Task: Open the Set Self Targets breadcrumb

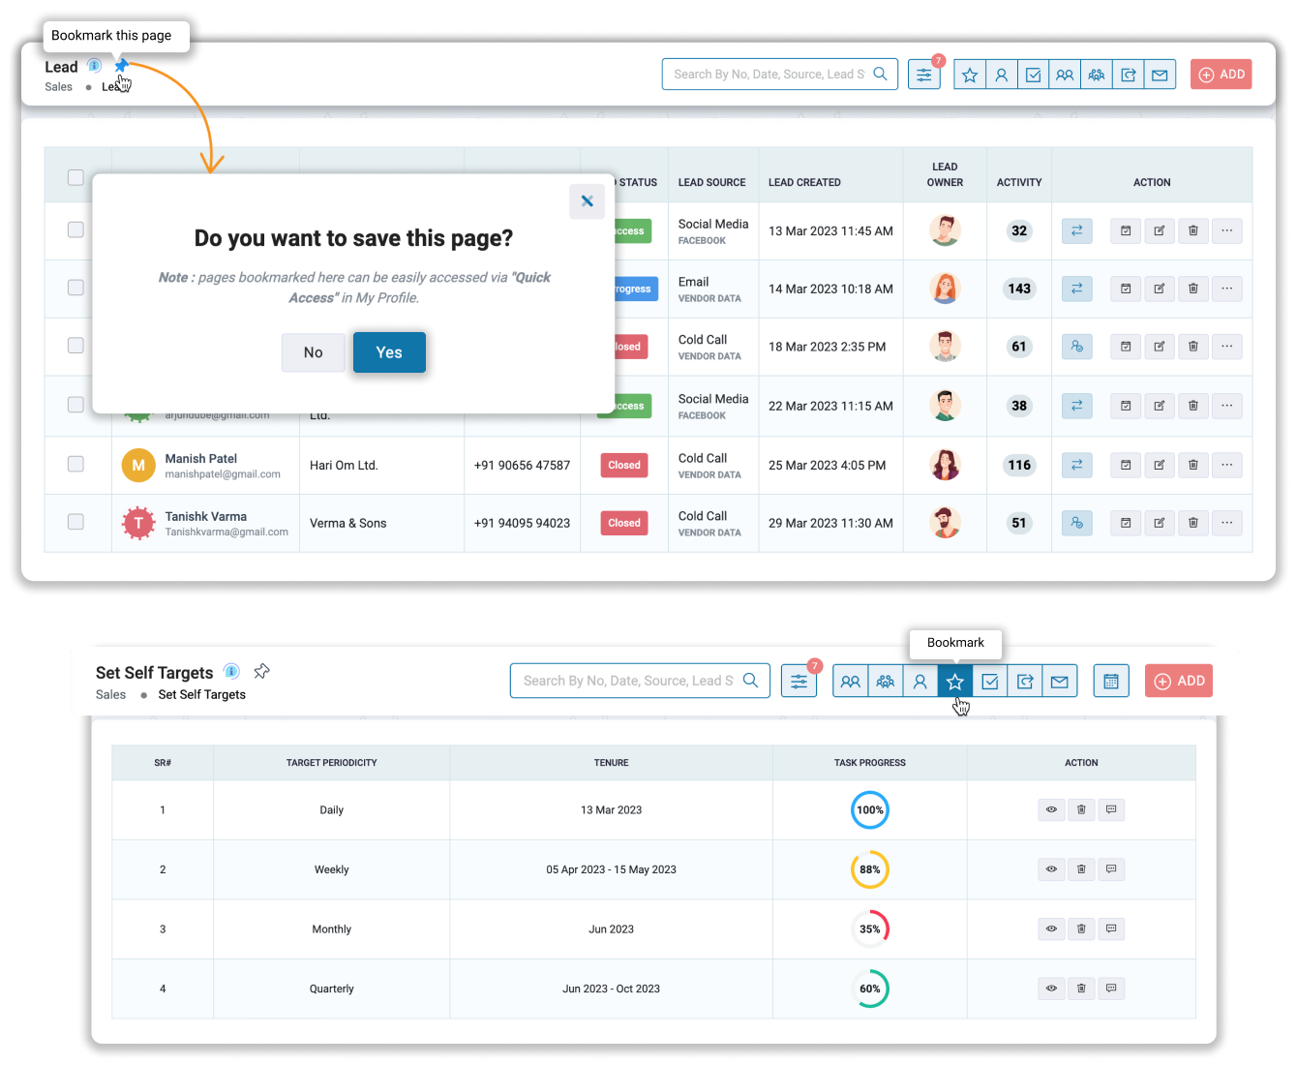Action: pos(201,694)
